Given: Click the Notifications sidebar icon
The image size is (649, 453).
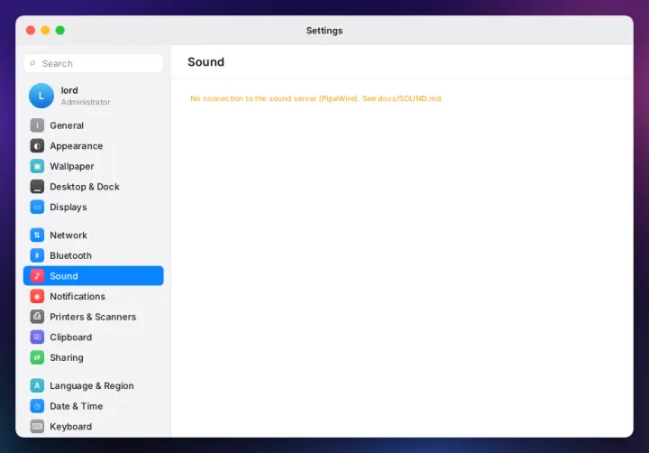Looking at the screenshot, I should (37, 296).
